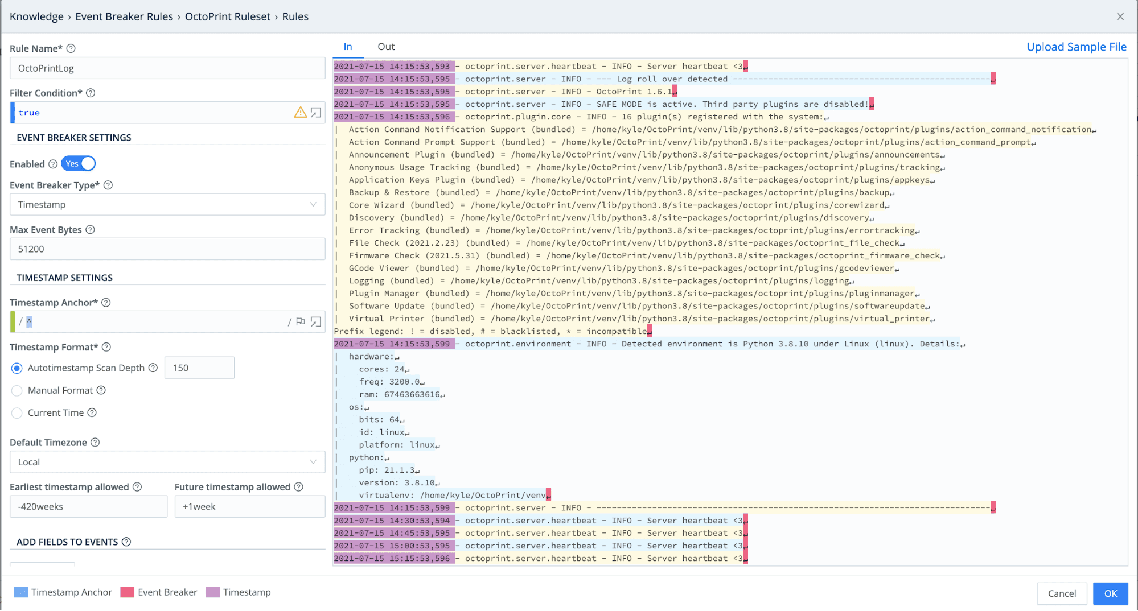Image resolution: width=1138 pixels, height=611 pixels.
Task: Click help icon beside Add Fields to Events
Action: click(126, 542)
